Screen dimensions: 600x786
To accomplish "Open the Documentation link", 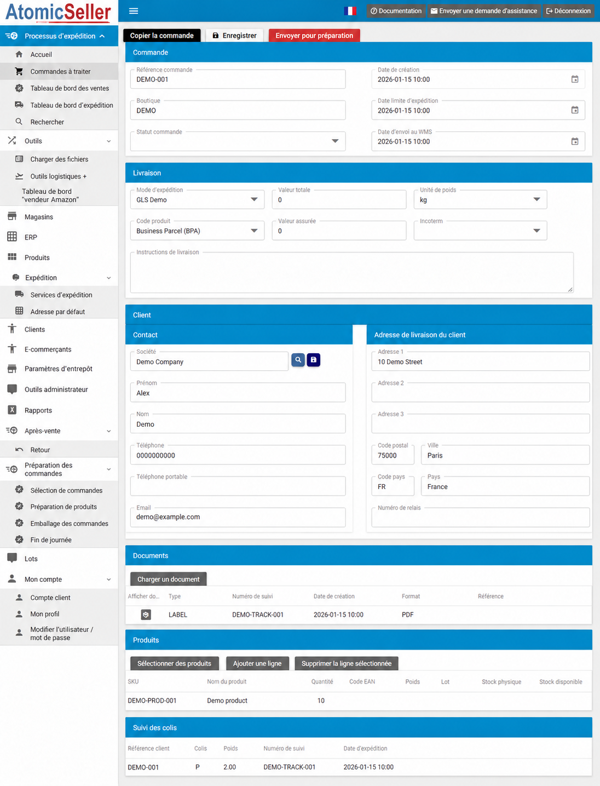I will 396,11.
